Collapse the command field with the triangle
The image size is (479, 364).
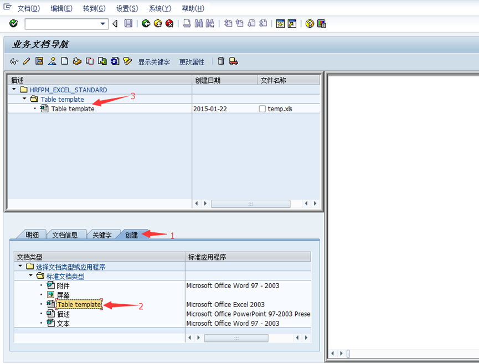point(115,23)
